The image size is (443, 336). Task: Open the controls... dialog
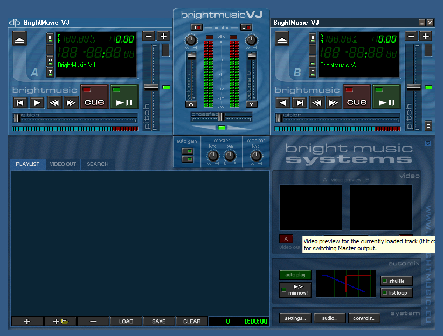pyautogui.click(x=364, y=318)
